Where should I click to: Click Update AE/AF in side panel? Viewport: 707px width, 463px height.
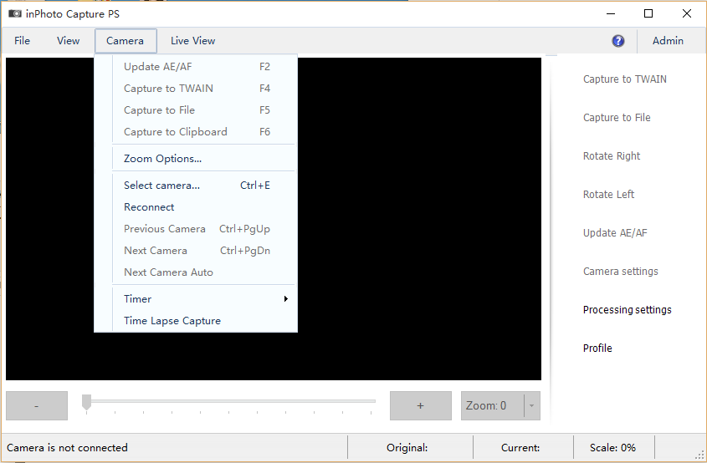click(615, 233)
